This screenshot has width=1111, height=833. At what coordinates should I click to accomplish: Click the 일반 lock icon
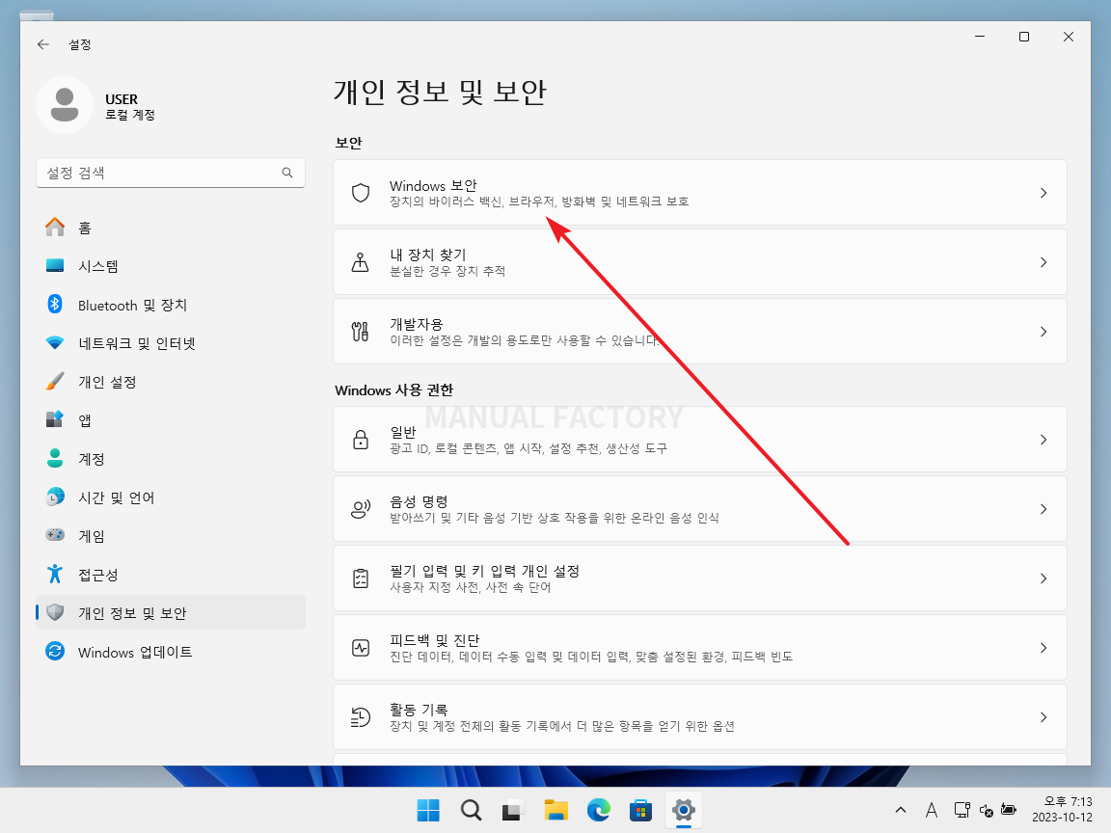(x=361, y=440)
